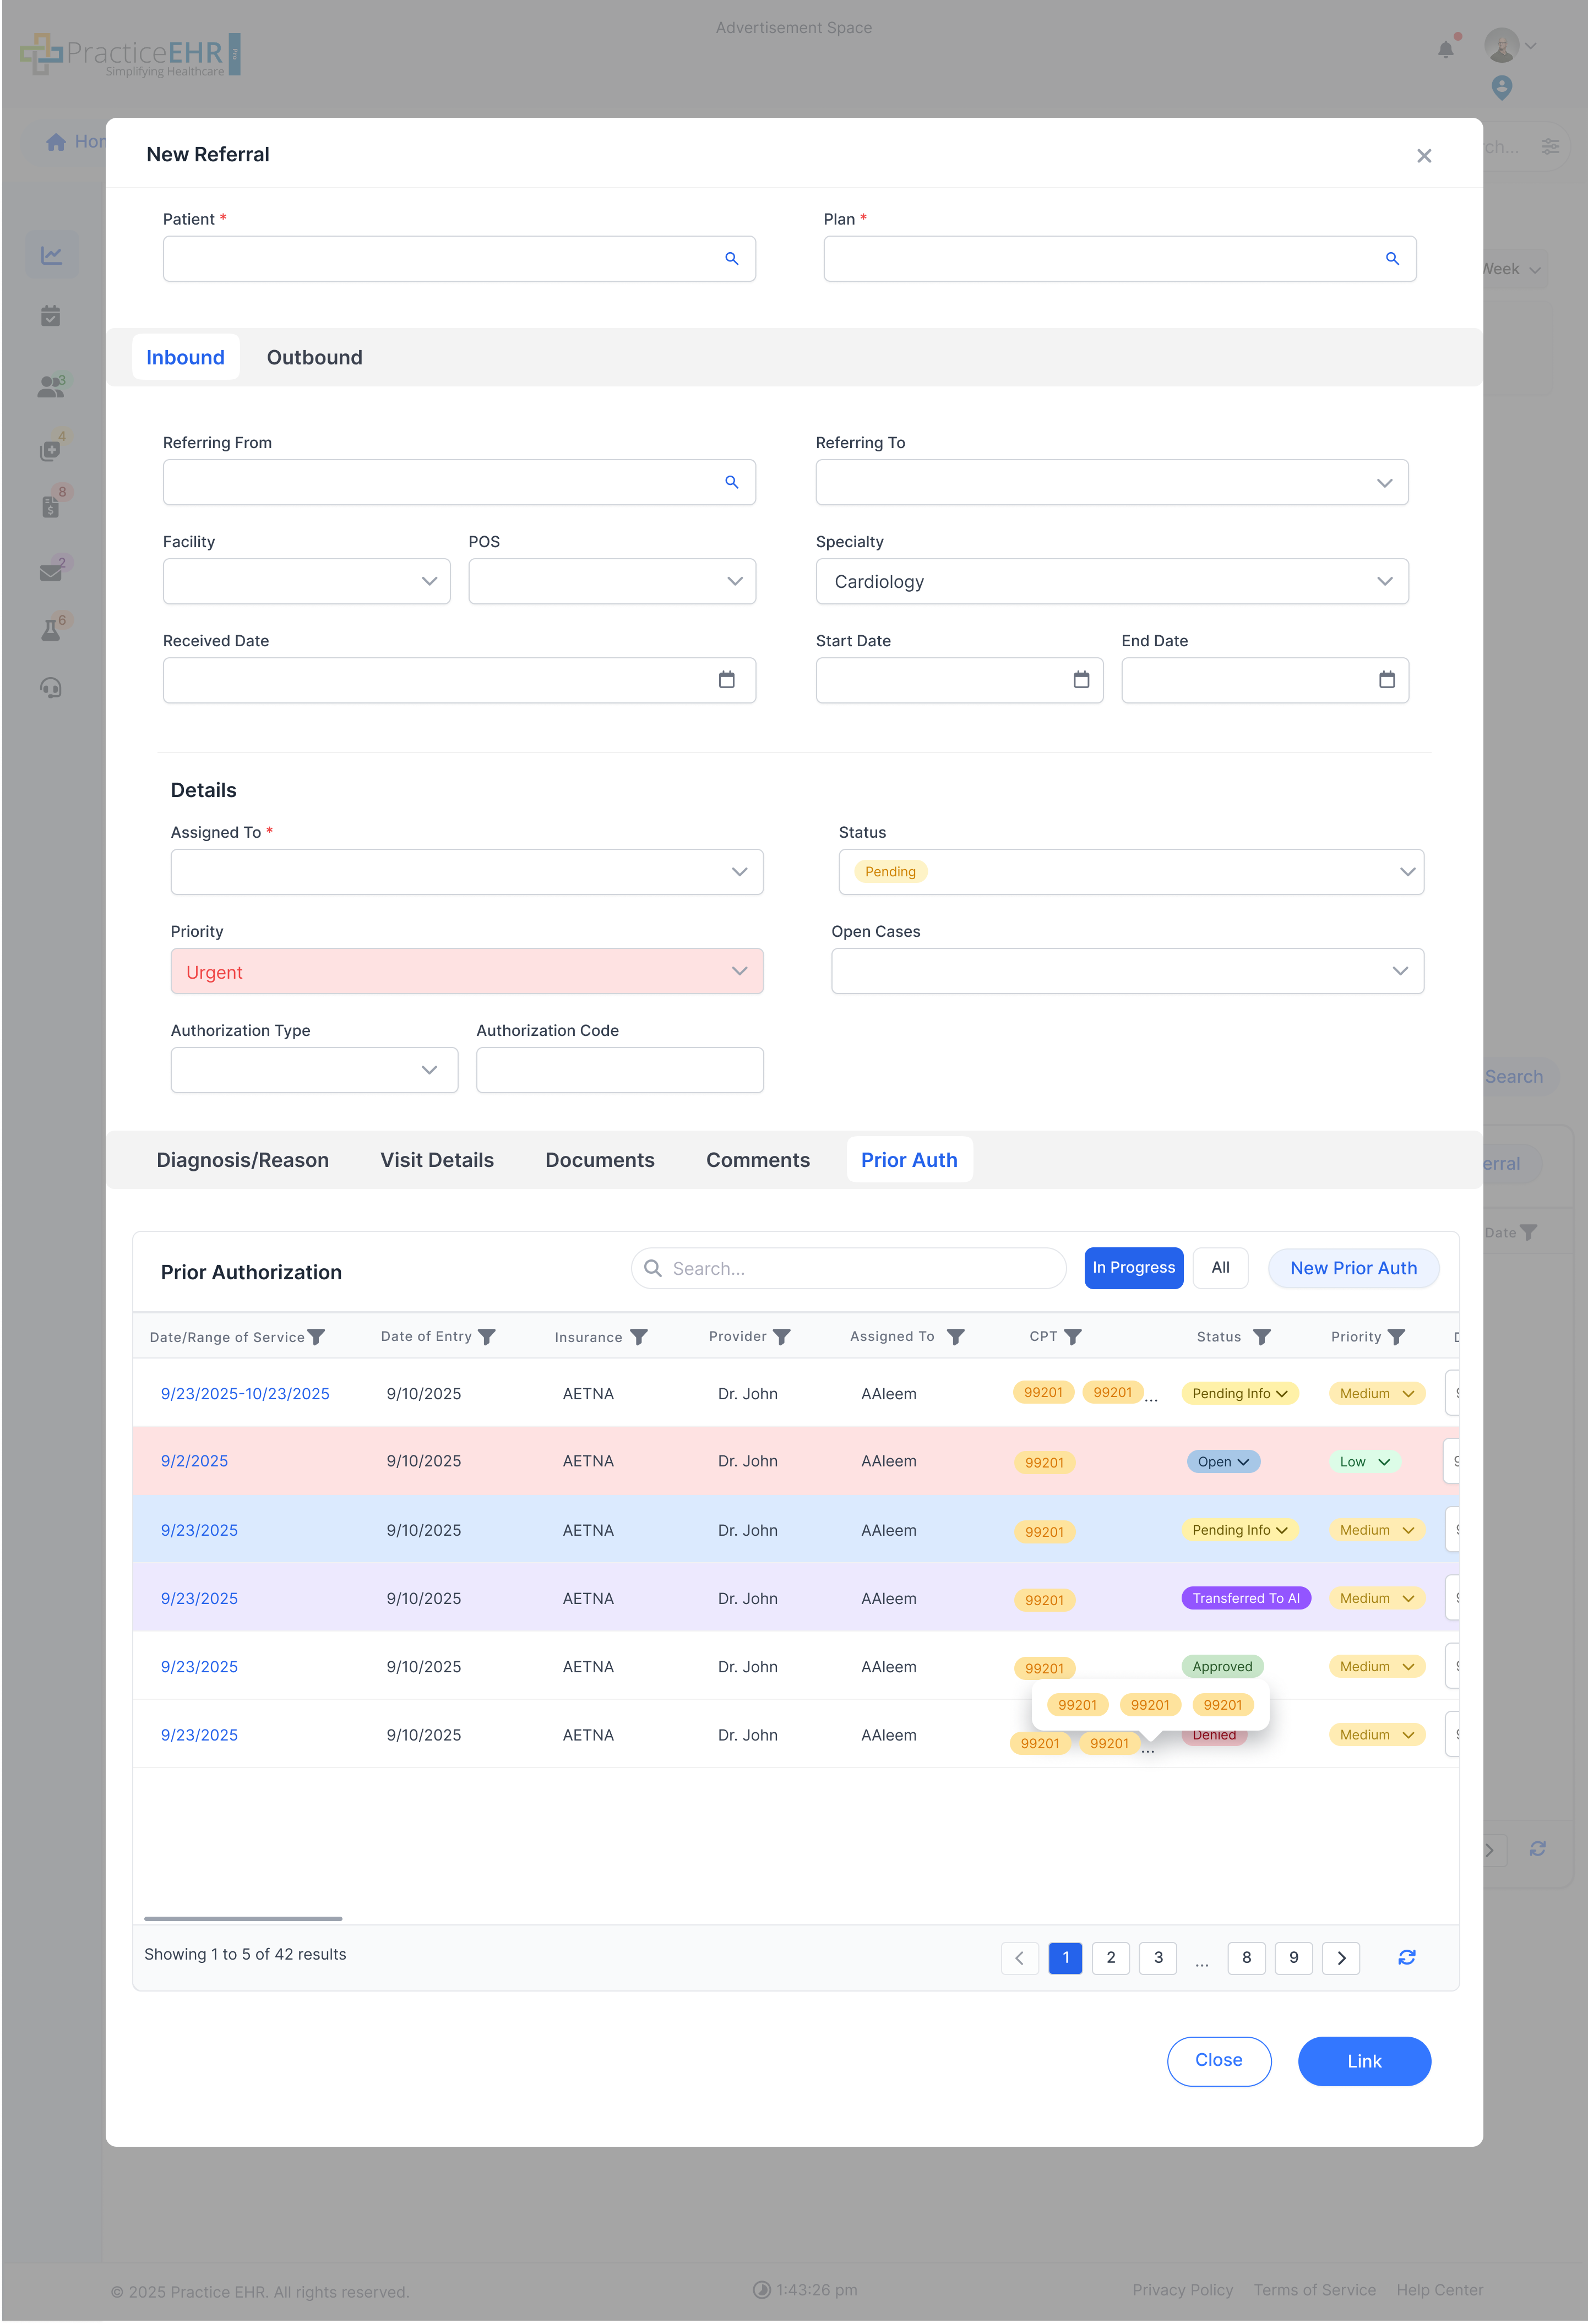Open the Urgent Priority dropdown
This screenshot has width=1588, height=2324.
pos(466,971)
